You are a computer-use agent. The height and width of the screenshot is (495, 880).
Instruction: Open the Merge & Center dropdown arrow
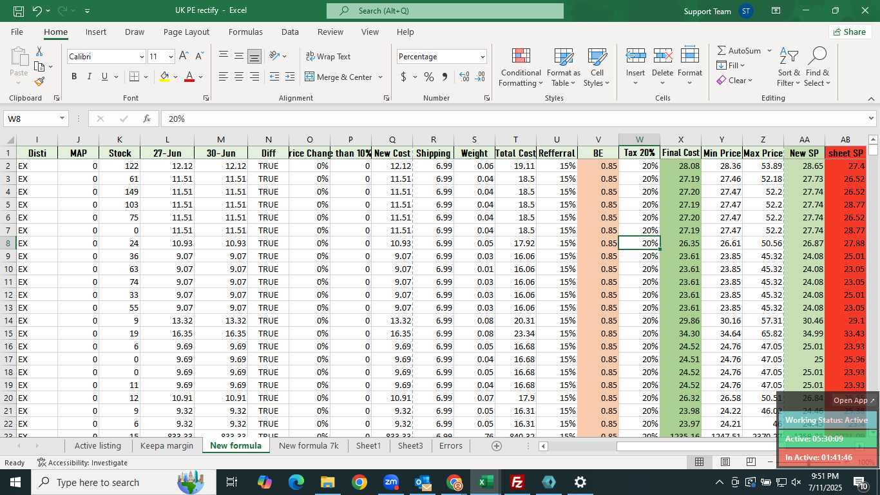click(x=380, y=77)
